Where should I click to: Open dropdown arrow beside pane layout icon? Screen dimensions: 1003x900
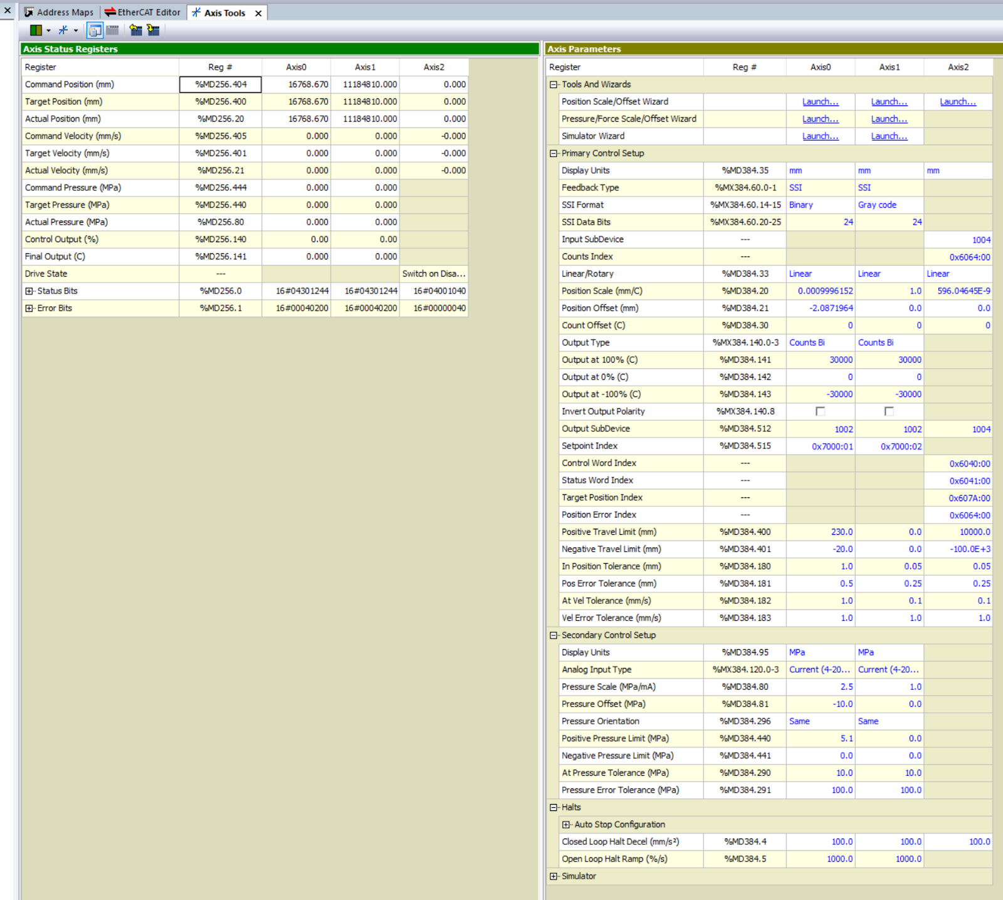[x=48, y=31]
